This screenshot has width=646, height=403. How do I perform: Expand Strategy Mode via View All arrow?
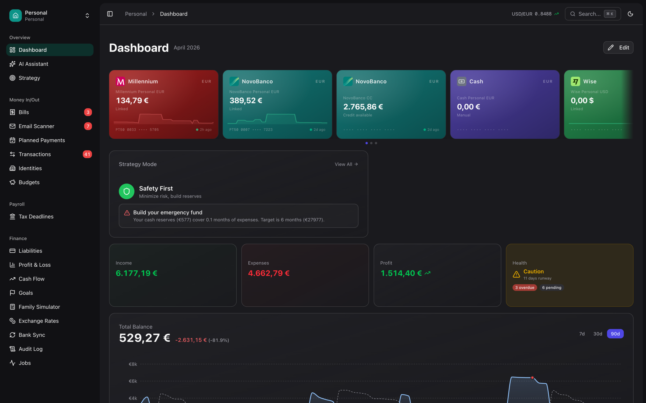346,164
